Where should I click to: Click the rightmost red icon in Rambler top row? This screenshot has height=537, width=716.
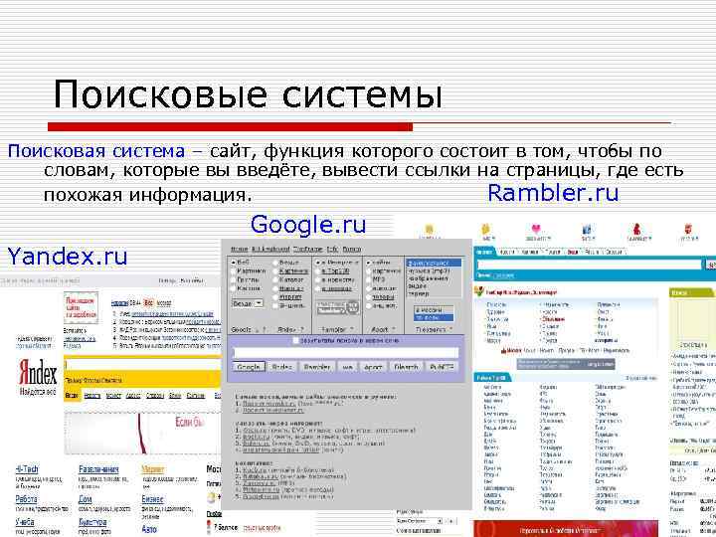[689, 230]
